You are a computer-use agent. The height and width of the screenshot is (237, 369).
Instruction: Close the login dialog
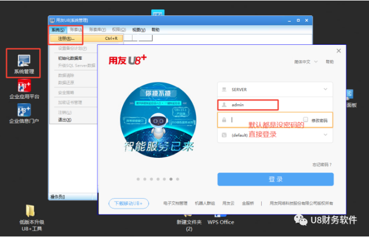click(339, 51)
